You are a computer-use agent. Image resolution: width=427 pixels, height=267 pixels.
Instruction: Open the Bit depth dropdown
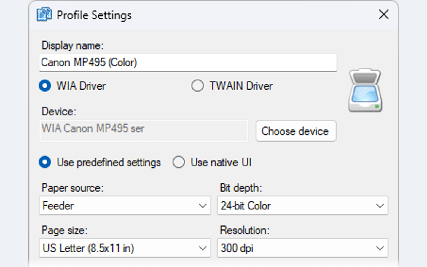302,205
